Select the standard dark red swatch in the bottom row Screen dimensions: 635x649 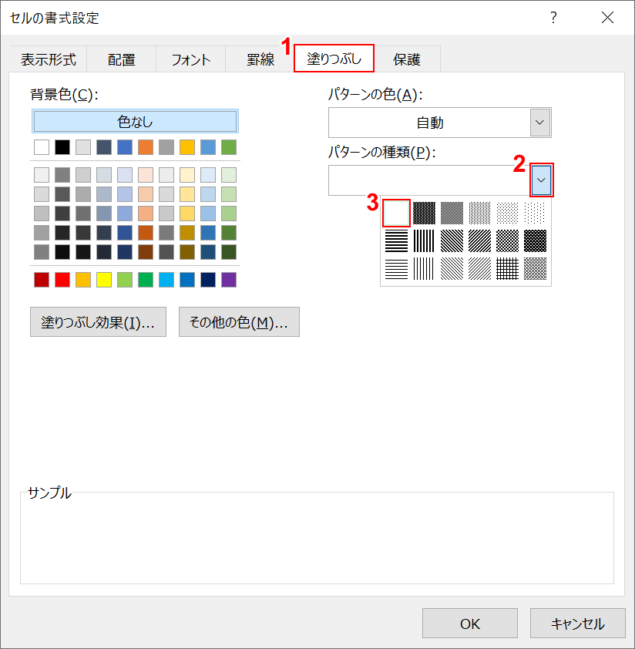coord(42,280)
